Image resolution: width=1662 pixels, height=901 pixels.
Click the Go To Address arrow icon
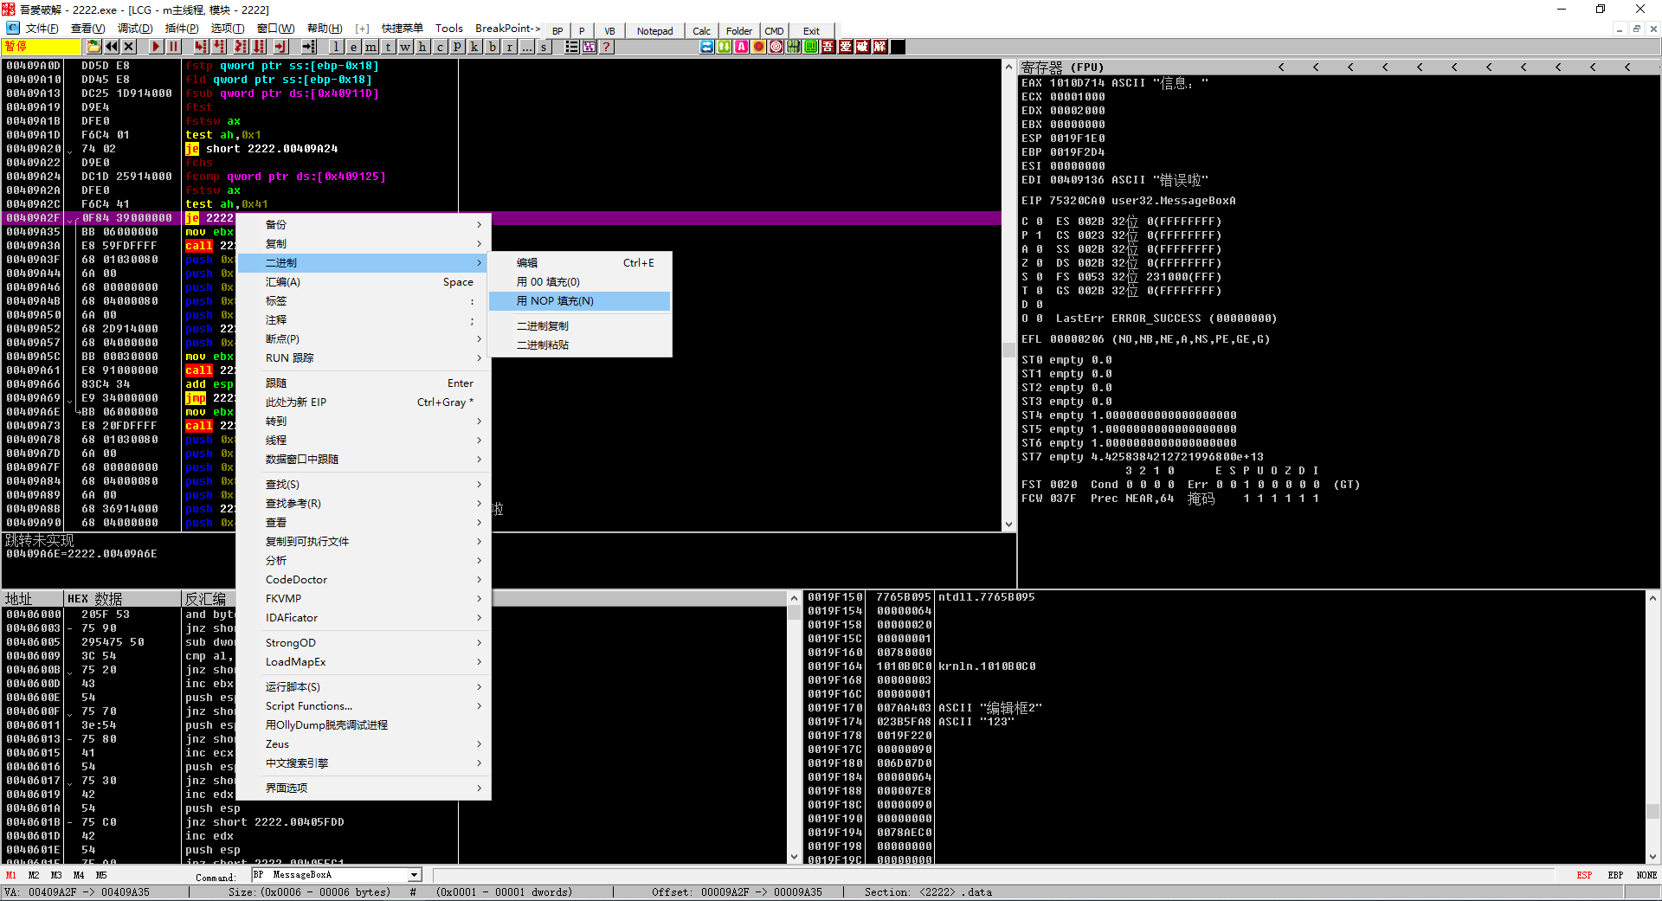308,47
